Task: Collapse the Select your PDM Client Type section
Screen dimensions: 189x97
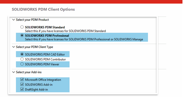Action: pyautogui.click(x=14, y=47)
